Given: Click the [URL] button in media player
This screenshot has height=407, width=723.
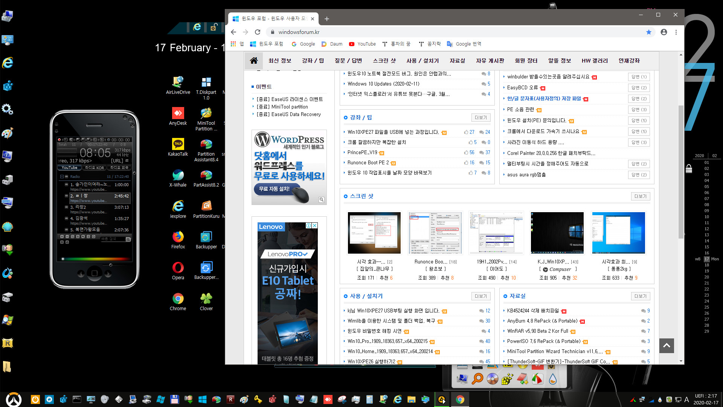Looking at the screenshot, I should (x=117, y=161).
